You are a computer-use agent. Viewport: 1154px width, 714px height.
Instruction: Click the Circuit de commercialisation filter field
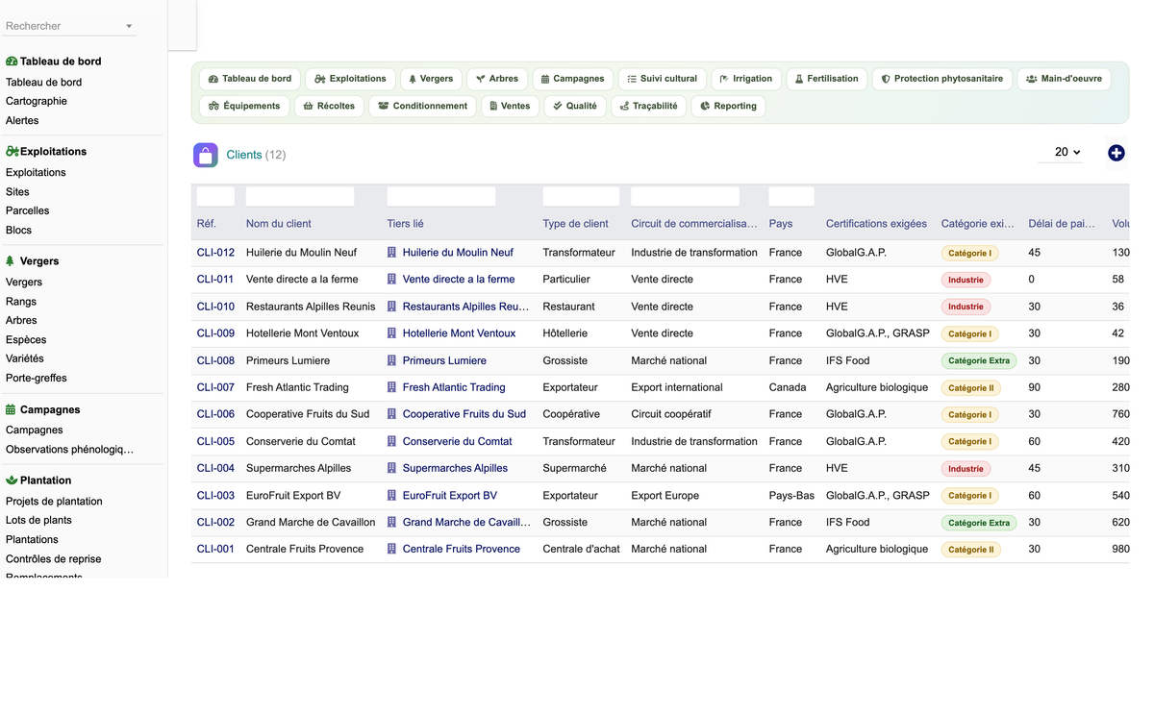coord(685,197)
